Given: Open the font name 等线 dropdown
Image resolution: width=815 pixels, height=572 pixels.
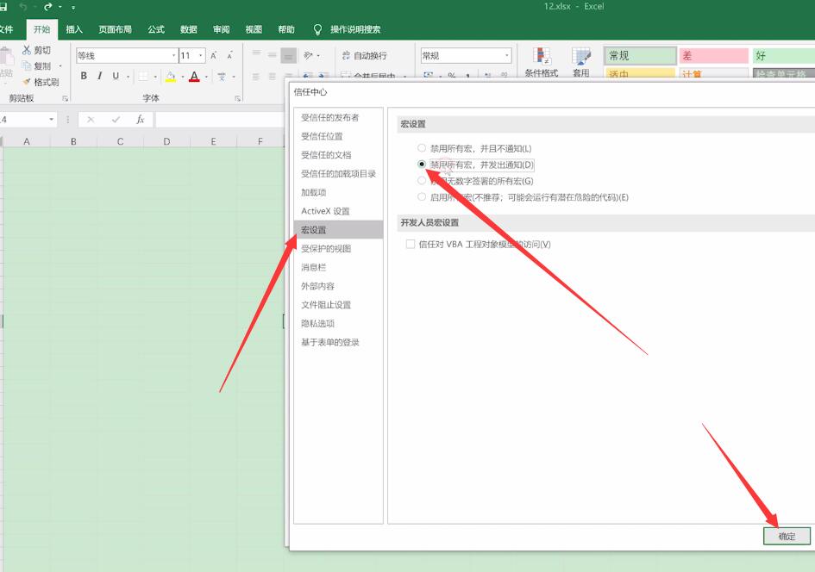Looking at the screenshot, I should 173,55.
